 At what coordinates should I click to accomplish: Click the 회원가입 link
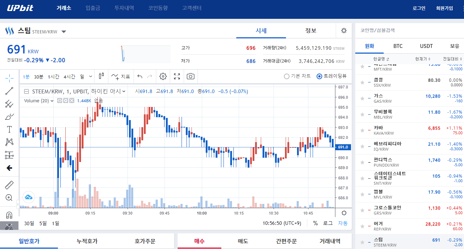coord(444,8)
